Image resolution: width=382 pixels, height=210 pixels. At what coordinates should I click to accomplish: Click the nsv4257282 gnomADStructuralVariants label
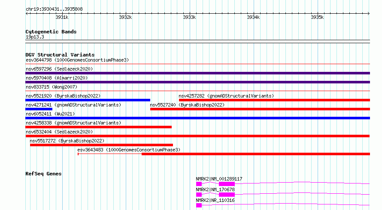pos(226,96)
